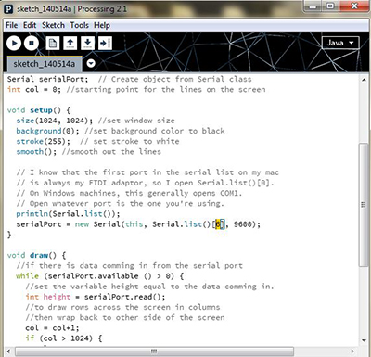Click the horizontal scrollbar thumb
The width and height of the screenshot is (371, 357).
(x=154, y=351)
